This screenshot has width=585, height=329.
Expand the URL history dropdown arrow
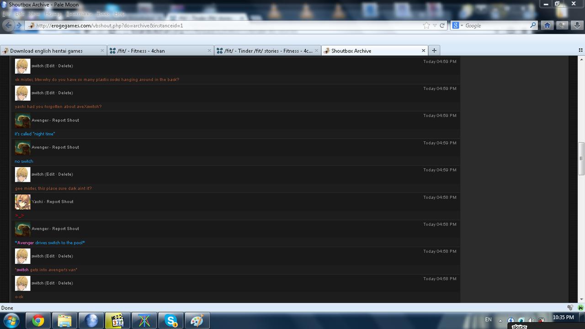[x=435, y=26]
